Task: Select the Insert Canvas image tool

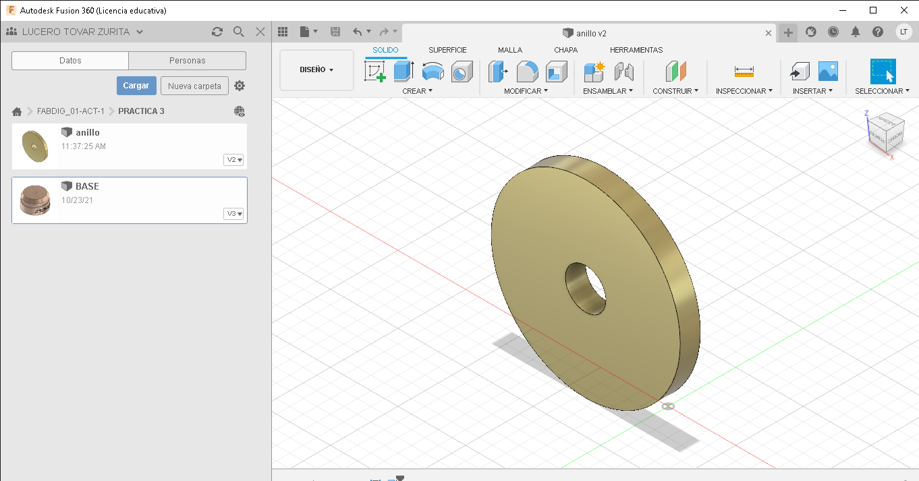Action: click(x=828, y=71)
